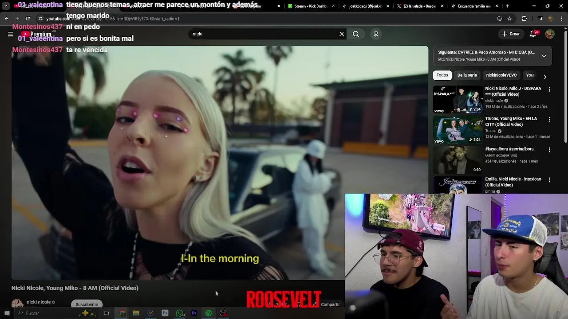Select the Todos filter chip

point(442,75)
